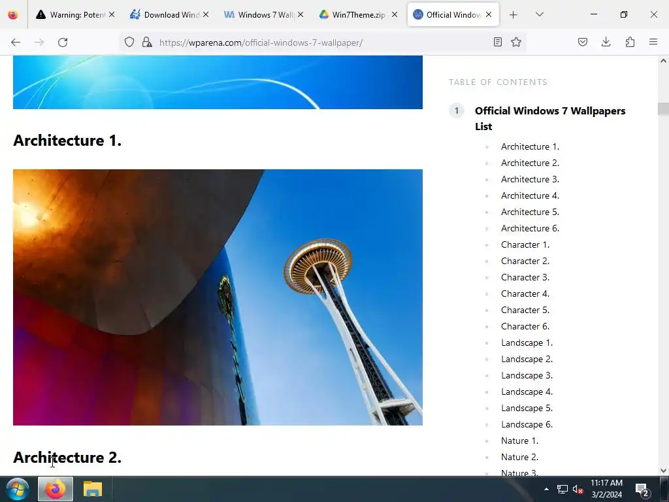Image resolution: width=669 pixels, height=502 pixels.
Task: Click the site security padlock icon
Action: [x=147, y=42]
